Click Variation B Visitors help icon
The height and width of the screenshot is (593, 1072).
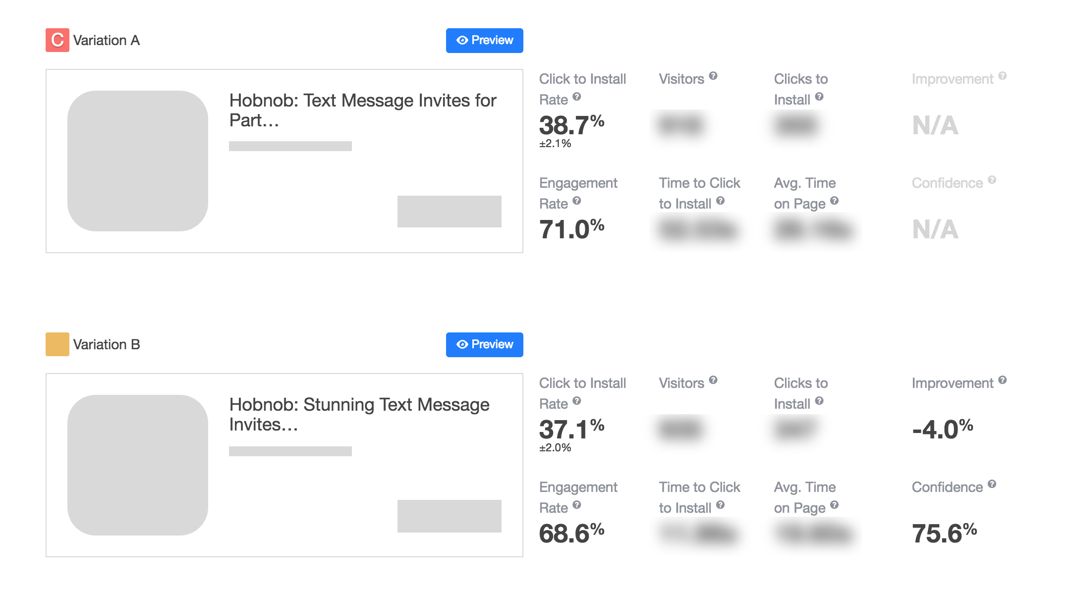pyautogui.click(x=713, y=380)
